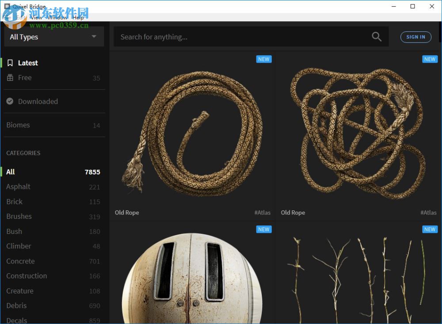Click NEW badge on coiled rope card
Screen dimensions: 442x324
(x=263, y=59)
